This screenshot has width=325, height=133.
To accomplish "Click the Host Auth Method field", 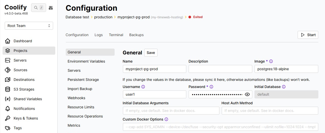I will tap(270, 111).
